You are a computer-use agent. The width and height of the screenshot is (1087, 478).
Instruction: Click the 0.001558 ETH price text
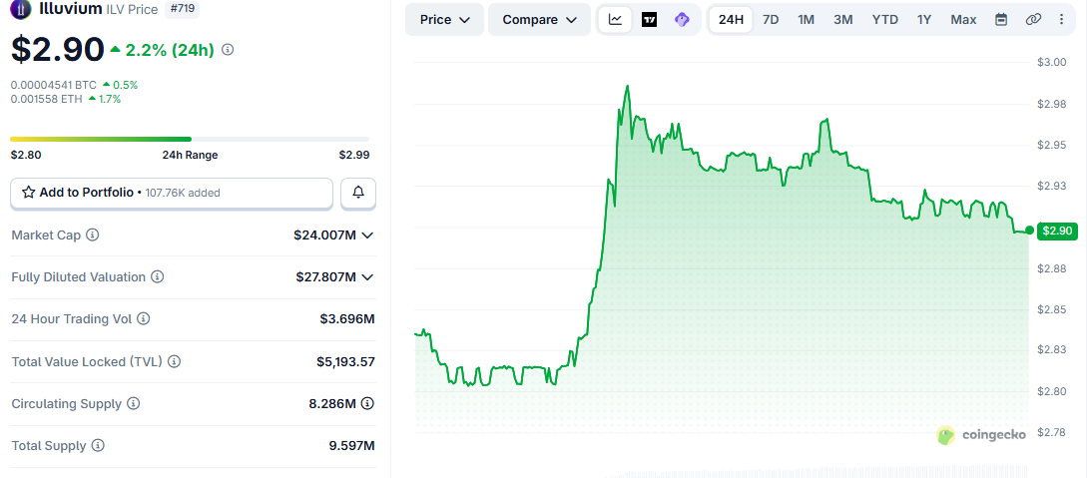pyautogui.click(x=47, y=99)
